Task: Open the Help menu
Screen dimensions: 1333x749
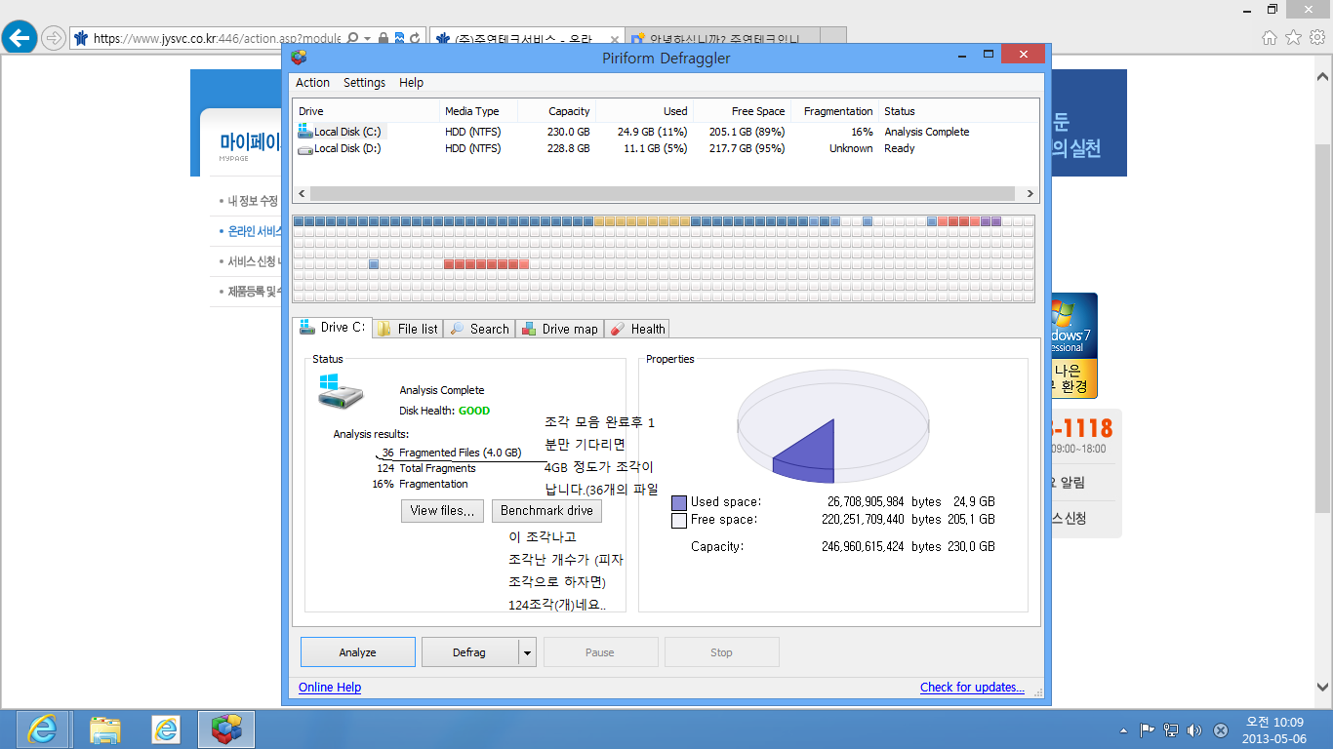Action: 411,83
